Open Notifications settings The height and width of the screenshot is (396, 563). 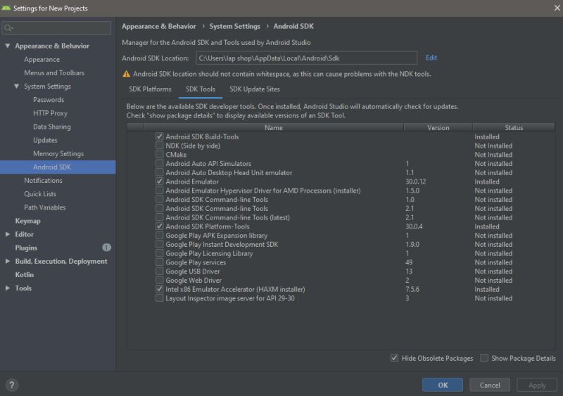coord(43,181)
